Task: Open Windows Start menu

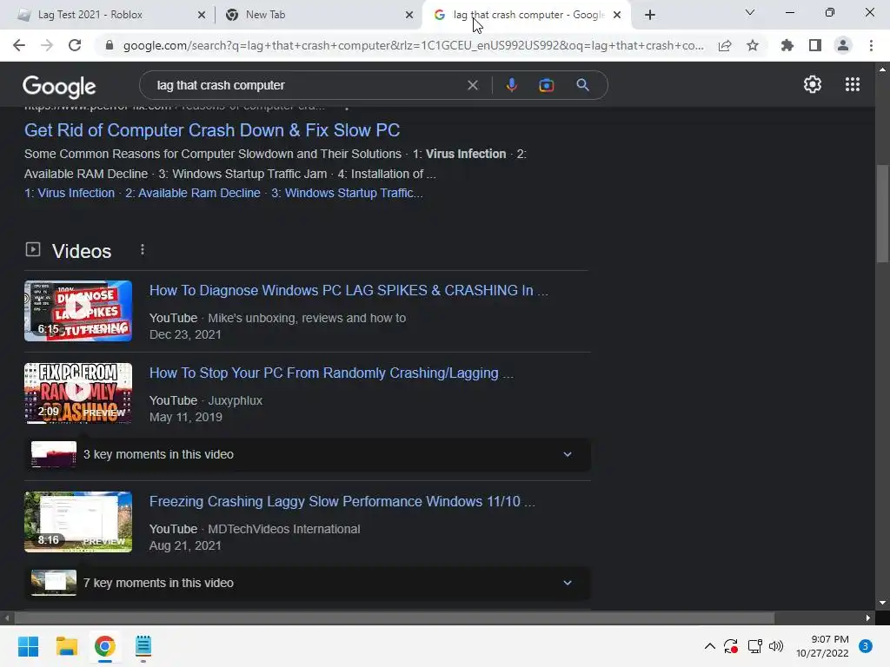Action: click(x=28, y=646)
